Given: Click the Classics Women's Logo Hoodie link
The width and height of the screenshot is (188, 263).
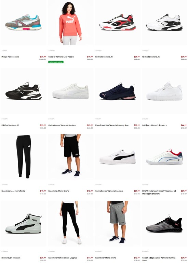Looking at the screenshot, I should coord(61,57).
